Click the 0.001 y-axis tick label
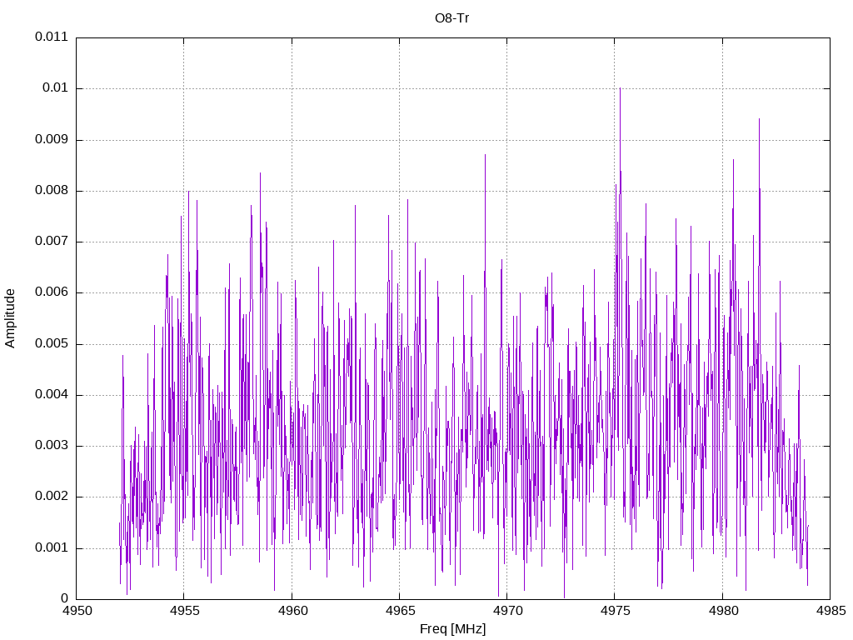This screenshot has height=640, width=853. point(52,548)
